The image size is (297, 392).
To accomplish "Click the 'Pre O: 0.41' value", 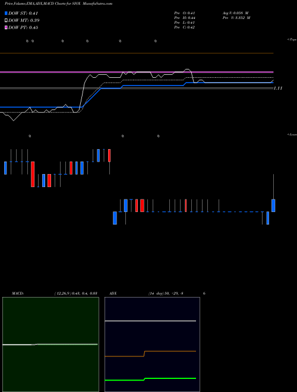I will click(x=185, y=13).
